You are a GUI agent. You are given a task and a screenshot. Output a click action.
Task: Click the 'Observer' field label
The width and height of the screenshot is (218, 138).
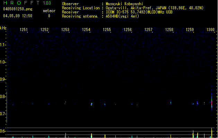70,4
